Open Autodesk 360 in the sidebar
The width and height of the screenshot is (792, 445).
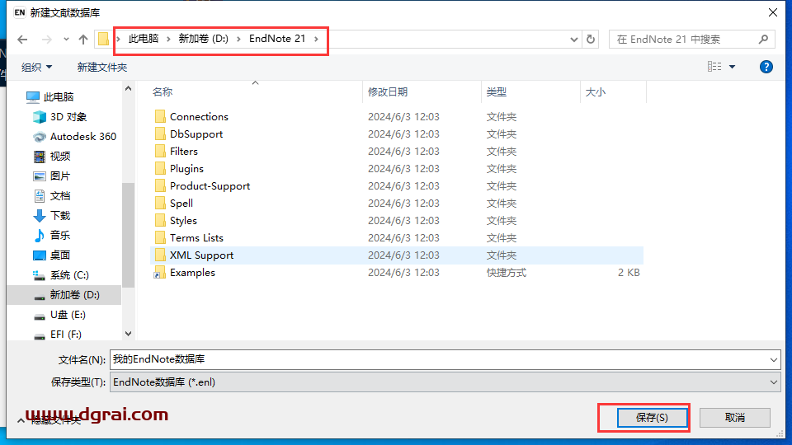pos(75,136)
